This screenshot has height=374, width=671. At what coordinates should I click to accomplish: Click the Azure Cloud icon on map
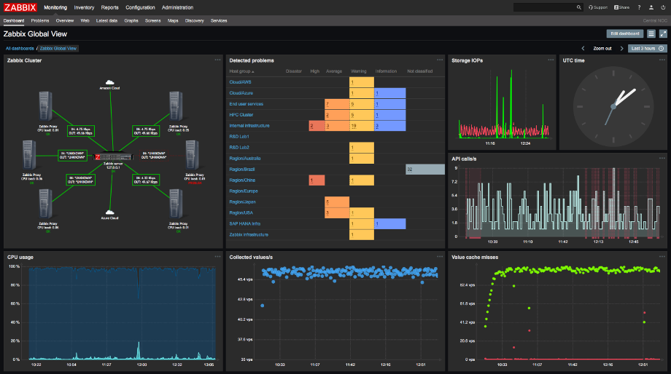(x=110, y=212)
